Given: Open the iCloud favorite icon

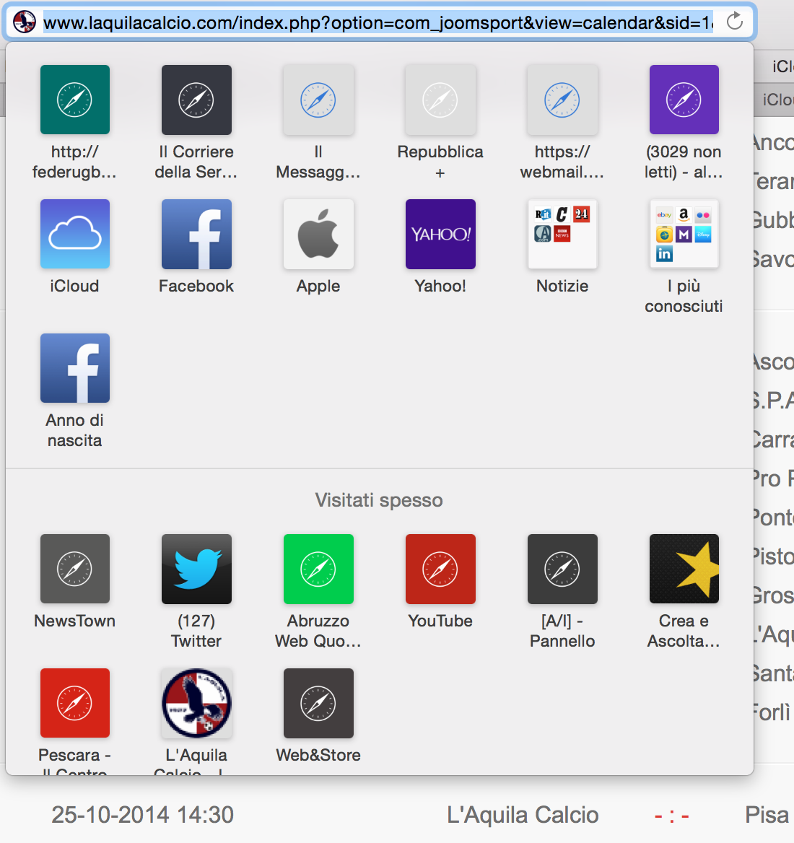Looking at the screenshot, I should pyautogui.click(x=75, y=234).
